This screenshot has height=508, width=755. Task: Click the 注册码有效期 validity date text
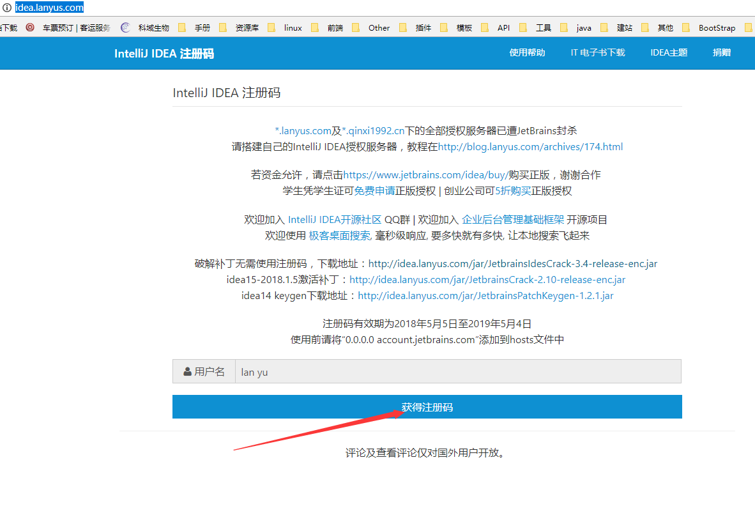[427, 324]
